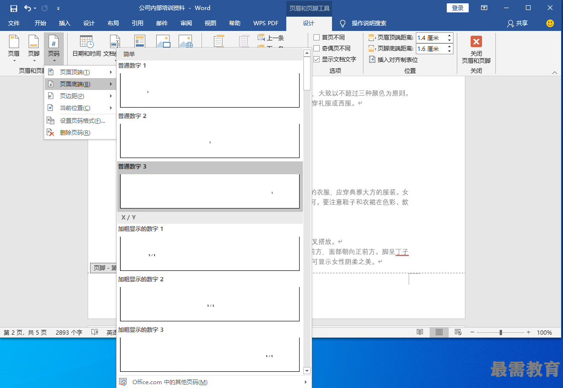Viewport: 563px width, 388px height.
Task: Click the zoom slider handle
Action: [501, 333]
